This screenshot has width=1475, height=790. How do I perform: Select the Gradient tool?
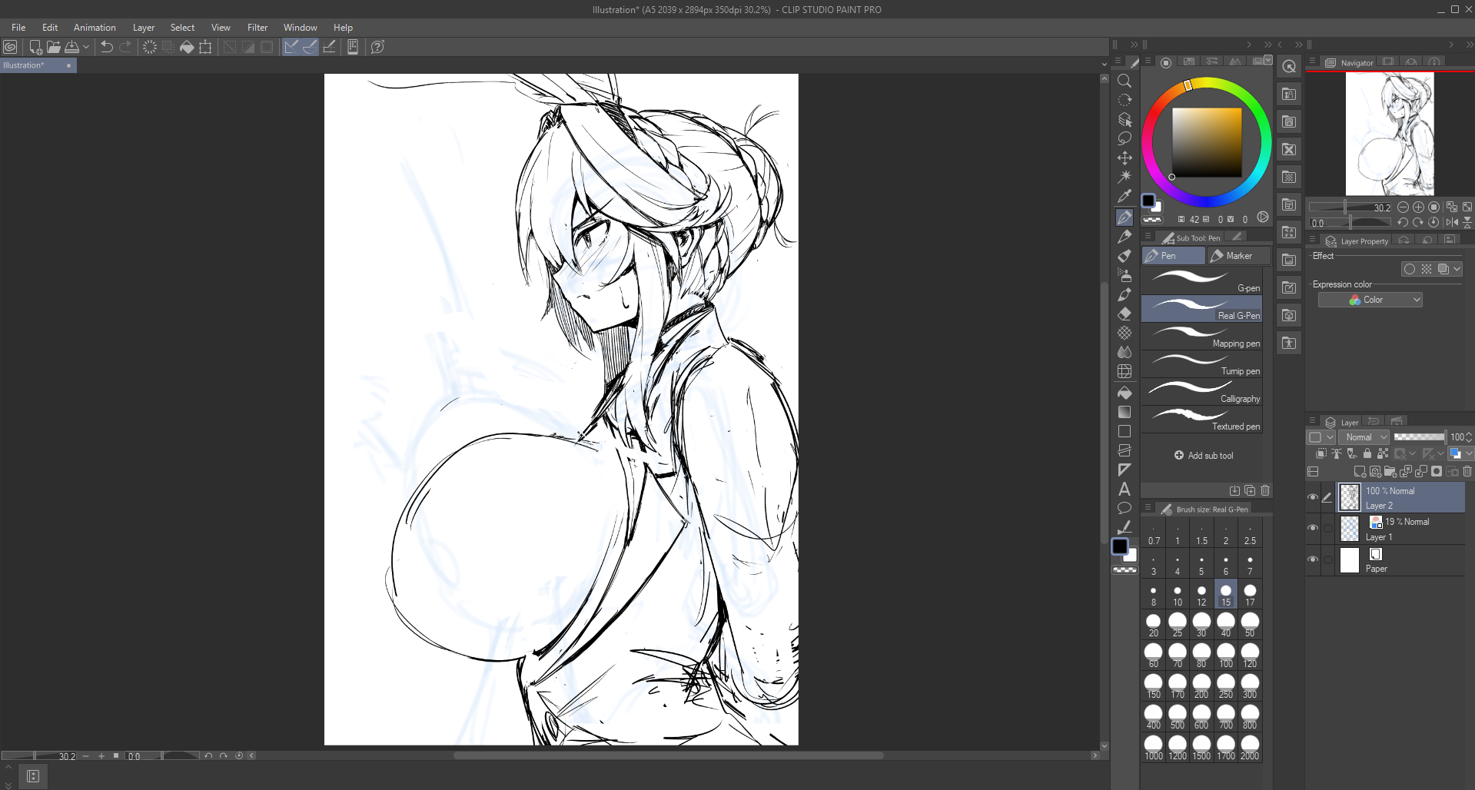1125,412
